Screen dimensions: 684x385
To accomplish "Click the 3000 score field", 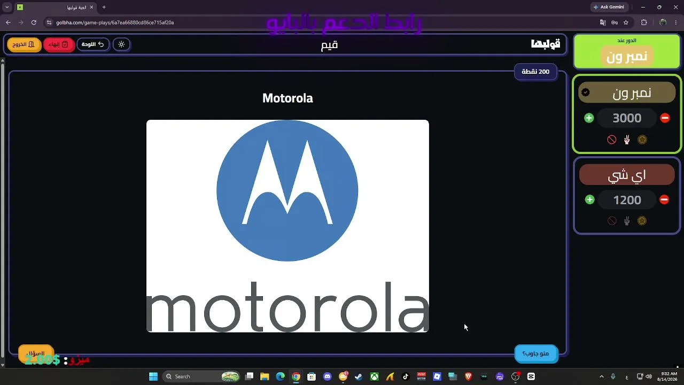I will (627, 118).
